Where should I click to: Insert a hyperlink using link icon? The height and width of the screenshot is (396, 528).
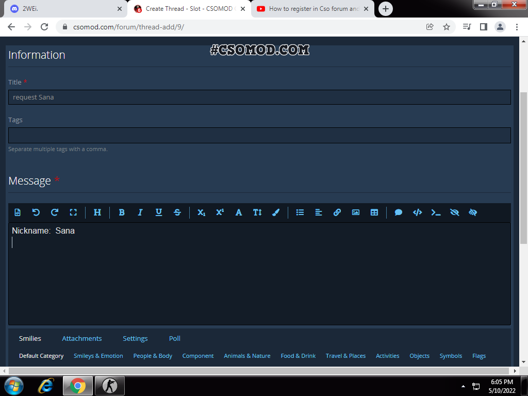[337, 212]
